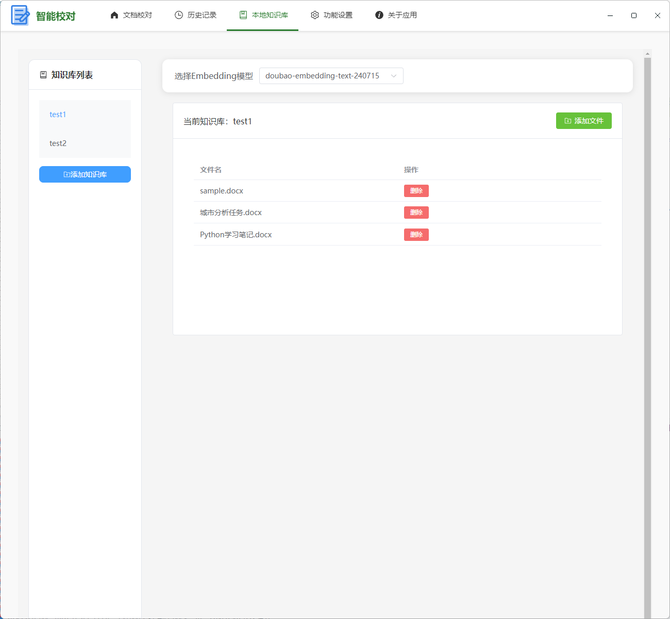Open the 文档校对 tab
Viewport: 670px width, 619px height.
(131, 15)
